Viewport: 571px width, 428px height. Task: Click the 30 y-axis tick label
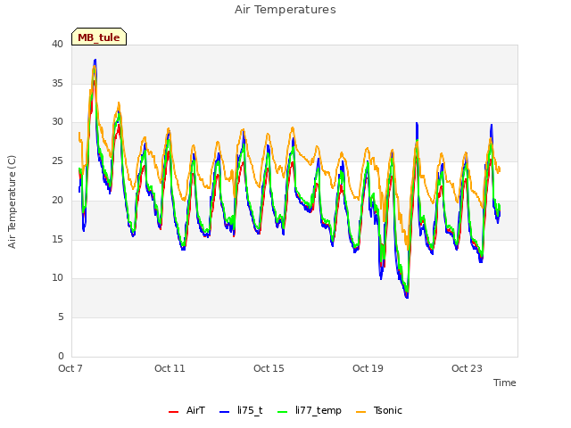[57, 122]
